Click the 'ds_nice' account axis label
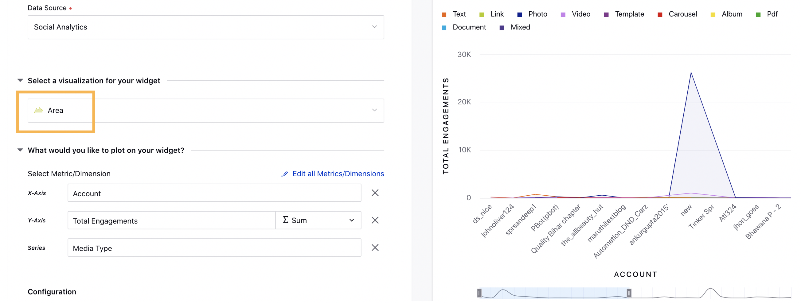 [482, 214]
